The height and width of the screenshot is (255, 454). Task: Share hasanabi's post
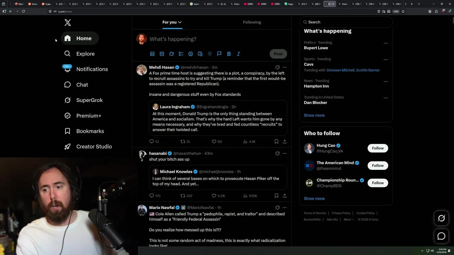[x=284, y=196]
